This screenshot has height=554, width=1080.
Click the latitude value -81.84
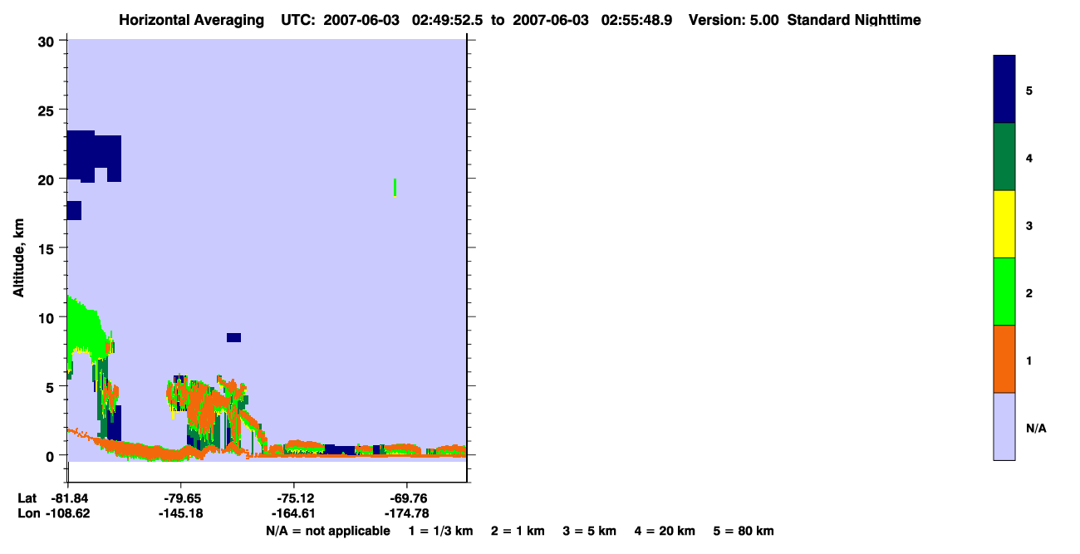(68, 498)
